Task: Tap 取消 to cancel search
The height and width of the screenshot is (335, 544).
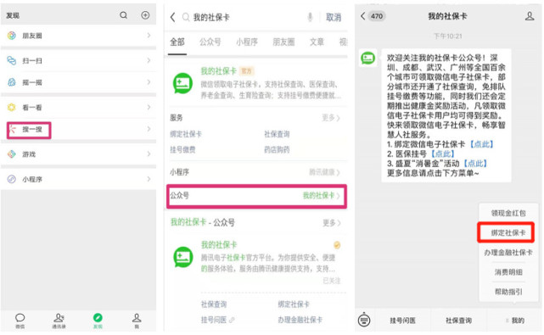Action: 334,17
